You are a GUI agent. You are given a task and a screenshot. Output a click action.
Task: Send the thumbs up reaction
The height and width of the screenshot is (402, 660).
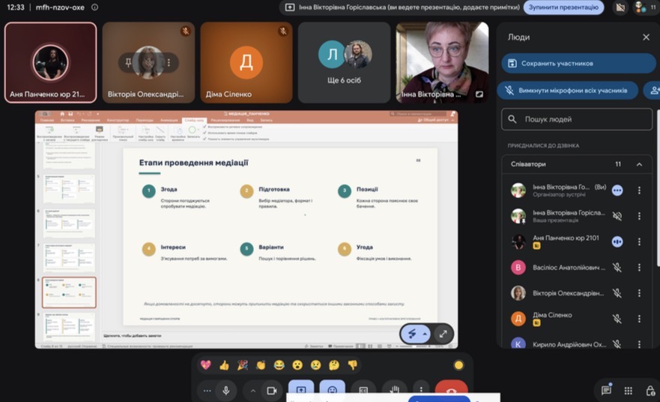pyautogui.click(x=224, y=365)
